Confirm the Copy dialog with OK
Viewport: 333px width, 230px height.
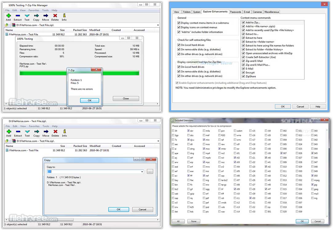click(x=118, y=210)
